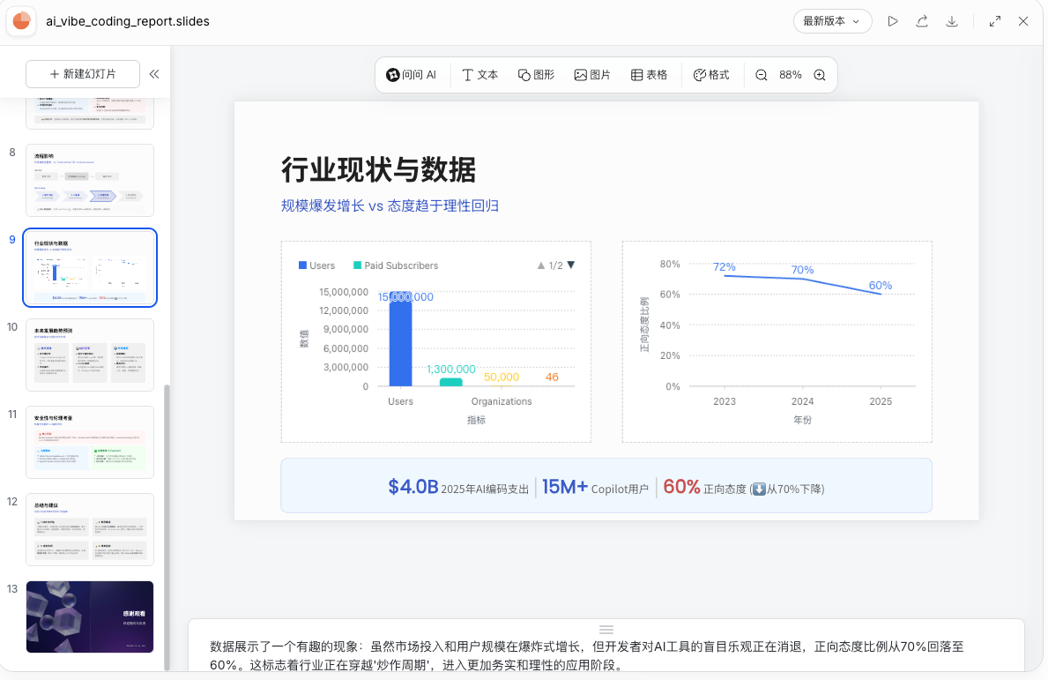Collapse the slide thumbnail panel
This screenshot has width=1048, height=680.
(x=154, y=73)
